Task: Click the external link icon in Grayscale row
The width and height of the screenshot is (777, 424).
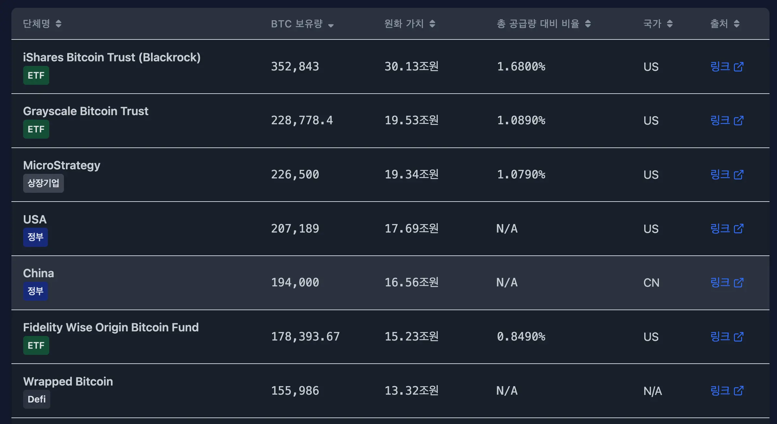Action: point(739,121)
